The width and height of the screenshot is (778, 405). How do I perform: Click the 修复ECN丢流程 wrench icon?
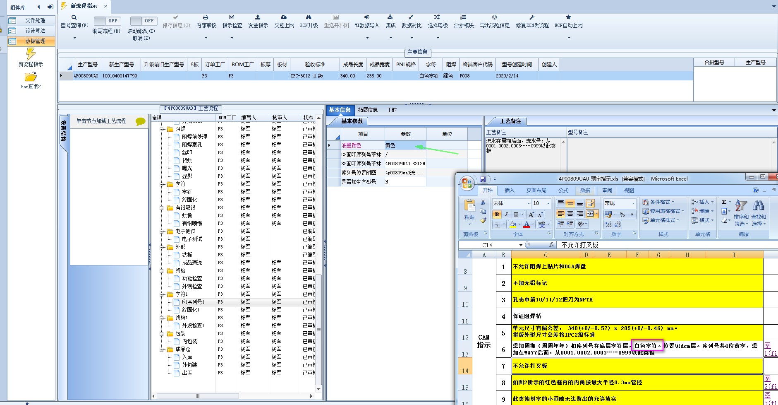532,17
